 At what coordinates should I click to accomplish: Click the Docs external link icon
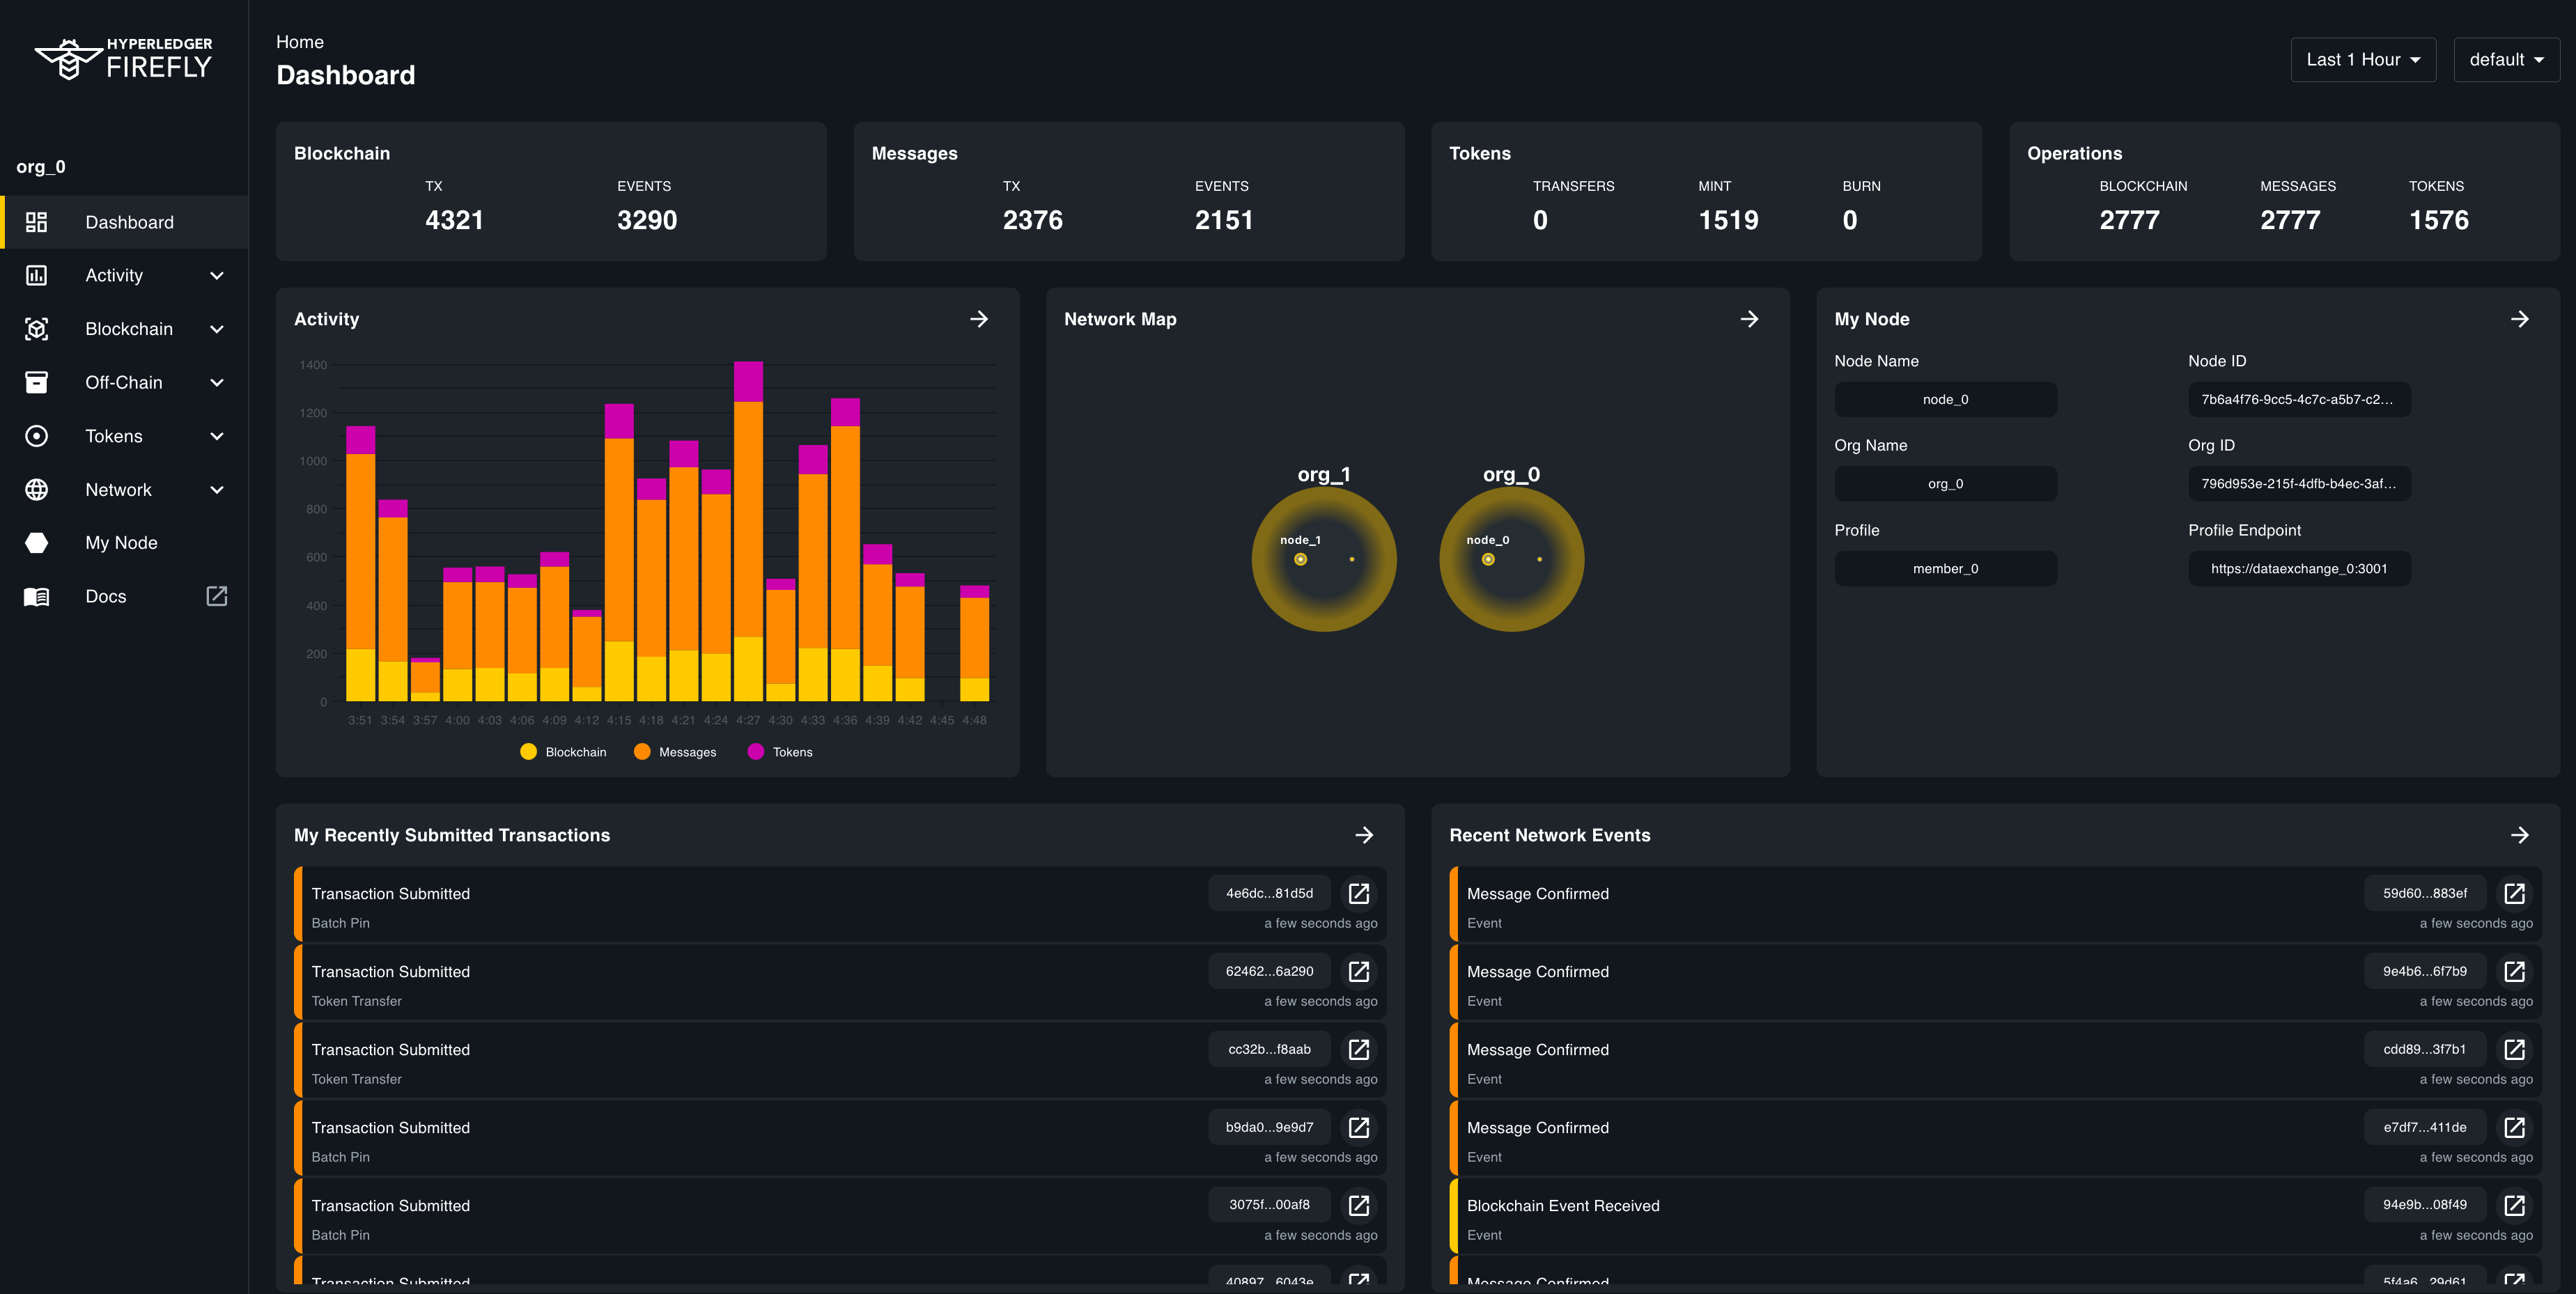(x=216, y=596)
